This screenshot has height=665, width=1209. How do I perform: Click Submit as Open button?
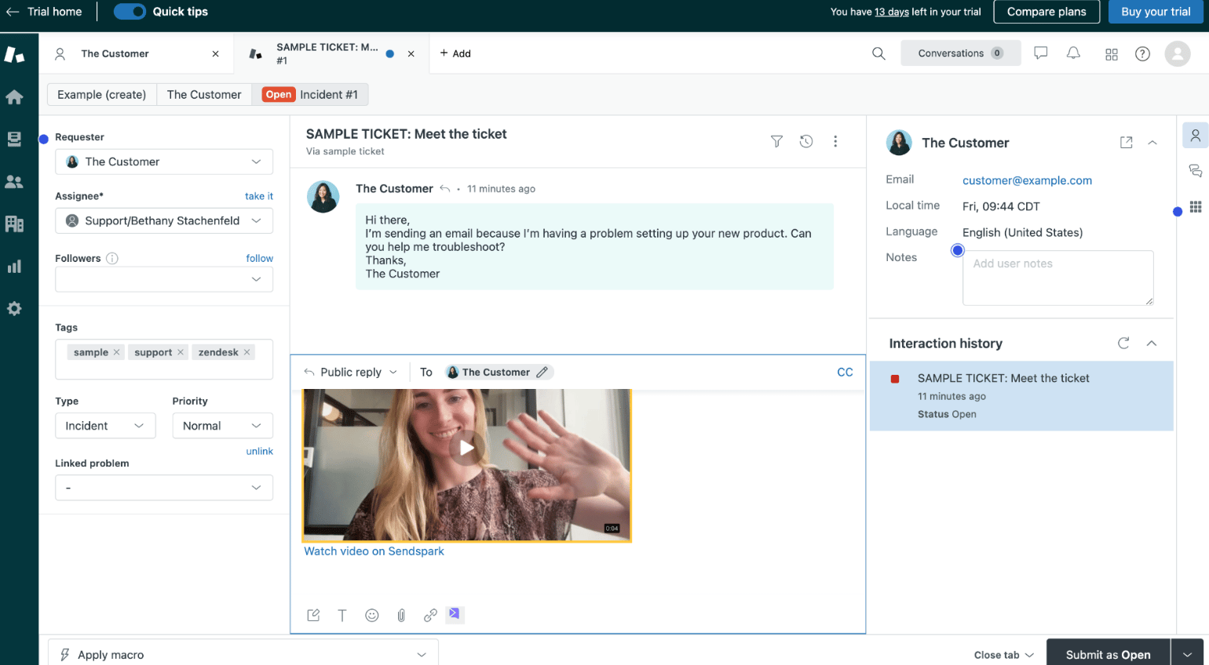1108,655
